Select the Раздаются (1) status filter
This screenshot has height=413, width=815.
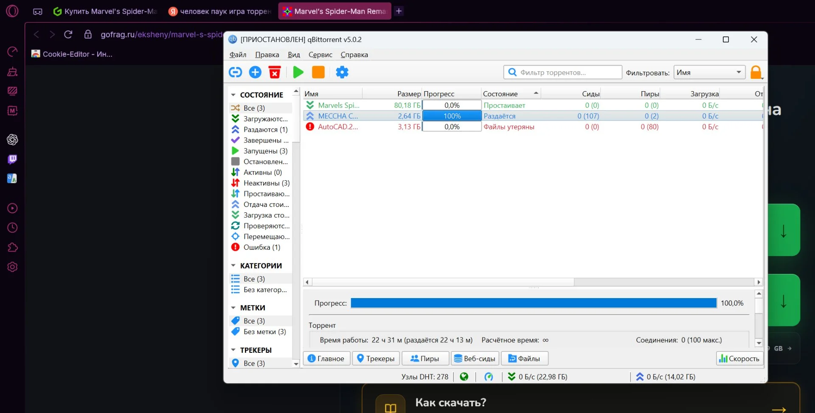(261, 129)
